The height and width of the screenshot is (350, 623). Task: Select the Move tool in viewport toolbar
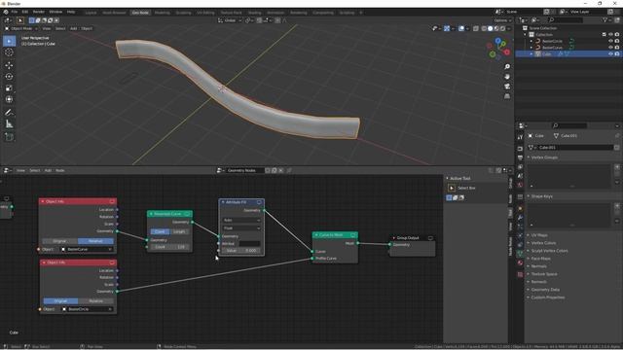tap(9, 65)
